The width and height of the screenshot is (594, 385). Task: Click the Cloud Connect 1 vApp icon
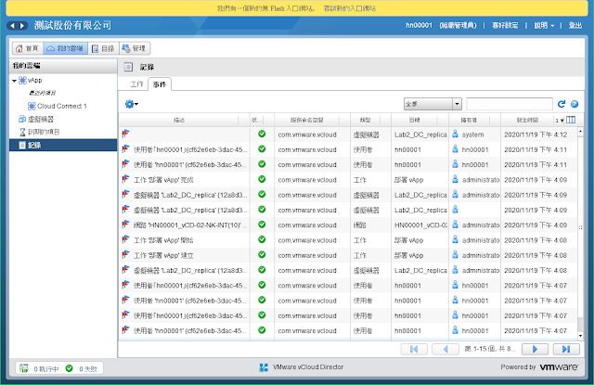pos(32,106)
